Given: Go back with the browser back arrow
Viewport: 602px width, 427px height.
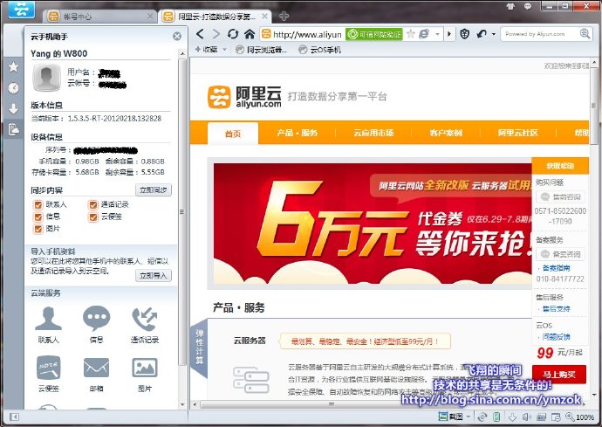Looking at the screenshot, I should tap(200, 34).
